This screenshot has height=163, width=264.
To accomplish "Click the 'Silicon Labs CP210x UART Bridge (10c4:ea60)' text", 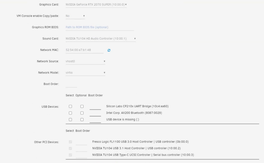I will tap(137, 106).
